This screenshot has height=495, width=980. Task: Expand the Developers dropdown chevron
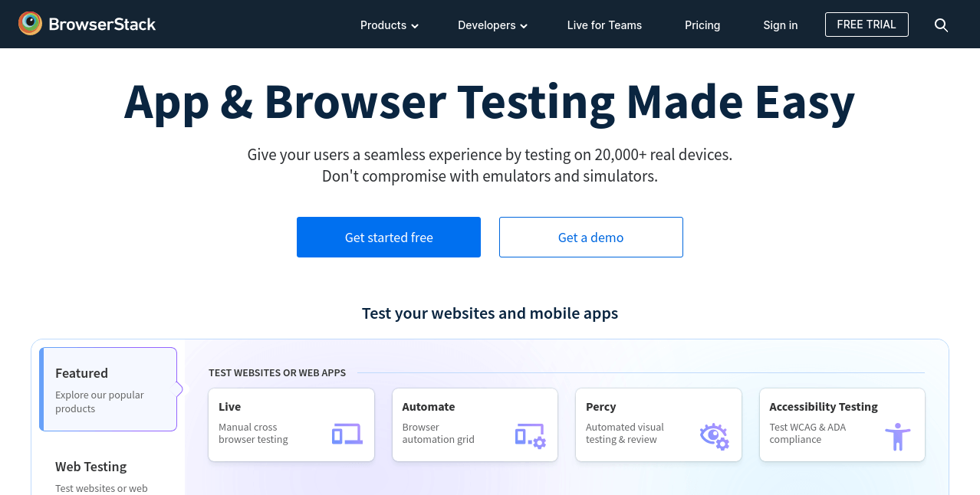pos(524,26)
